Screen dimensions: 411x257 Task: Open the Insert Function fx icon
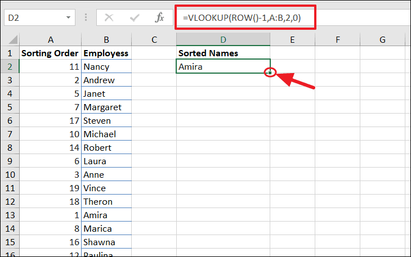pyautogui.click(x=159, y=17)
